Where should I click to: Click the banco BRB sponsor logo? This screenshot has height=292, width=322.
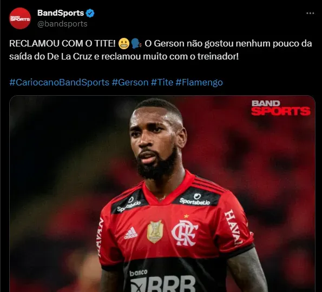(162, 281)
